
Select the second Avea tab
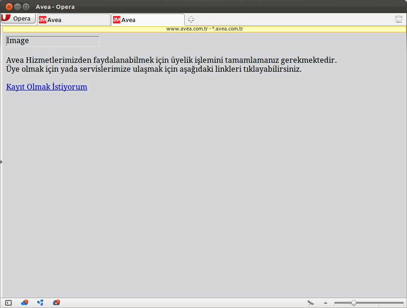pyautogui.click(x=148, y=20)
